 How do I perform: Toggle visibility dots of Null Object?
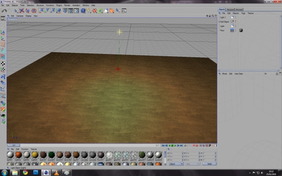click(x=235, y=22)
